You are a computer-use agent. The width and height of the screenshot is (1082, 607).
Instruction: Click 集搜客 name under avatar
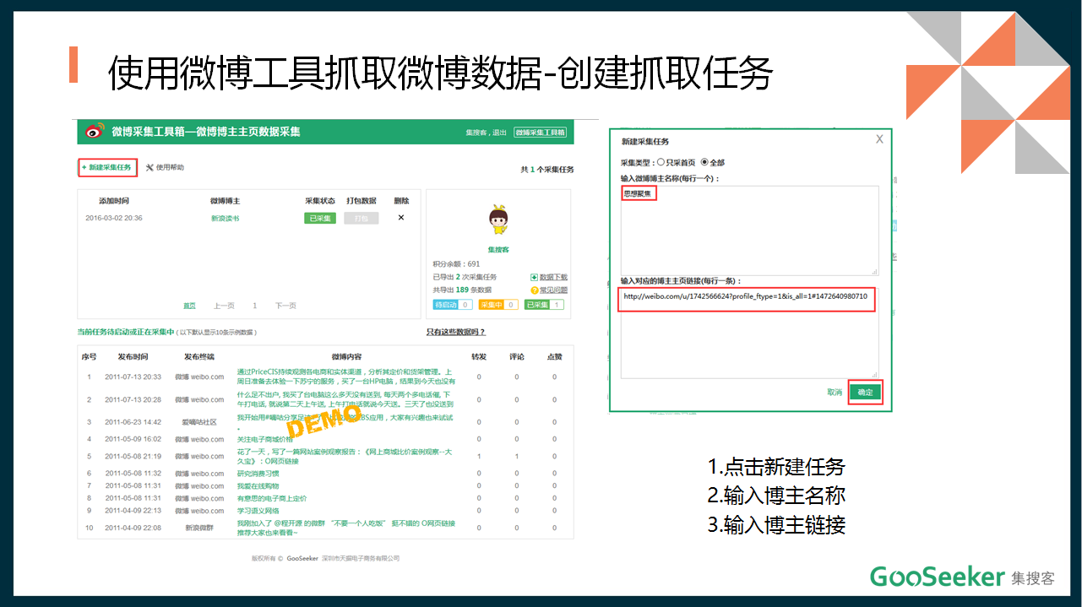pyautogui.click(x=498, y=250)
